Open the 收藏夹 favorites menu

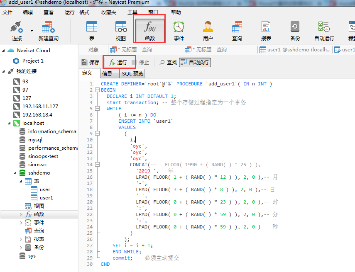(109, 12)
